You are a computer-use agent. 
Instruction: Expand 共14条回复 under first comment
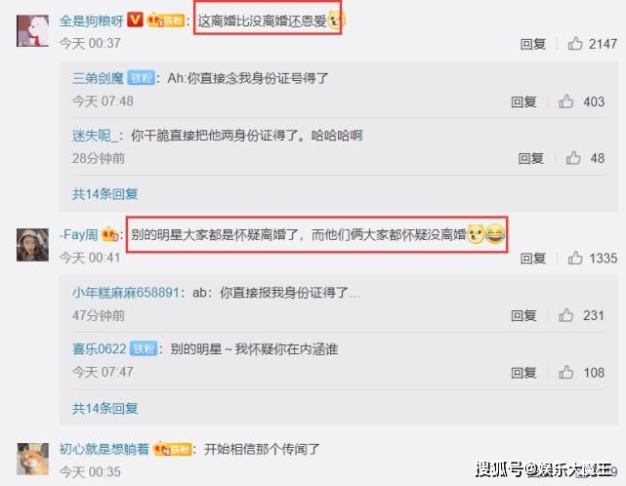point(105,194)
